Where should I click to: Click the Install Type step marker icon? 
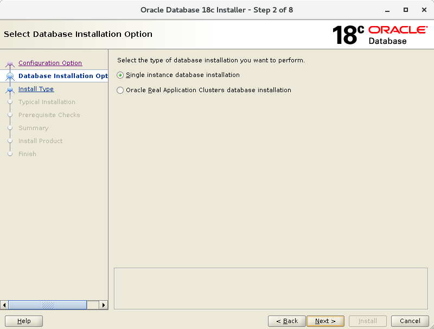pyautogui.click(x=10, y=89)
